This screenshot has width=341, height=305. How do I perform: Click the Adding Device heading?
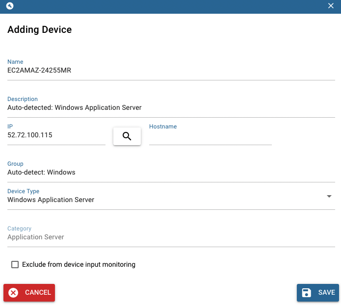40,30
